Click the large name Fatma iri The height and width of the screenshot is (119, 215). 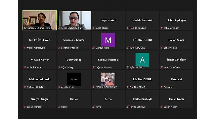177,79
